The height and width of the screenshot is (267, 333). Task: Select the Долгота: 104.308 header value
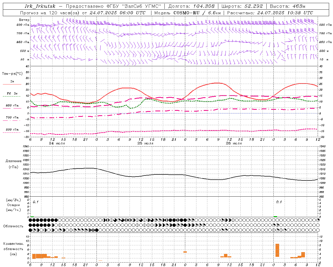191,6
